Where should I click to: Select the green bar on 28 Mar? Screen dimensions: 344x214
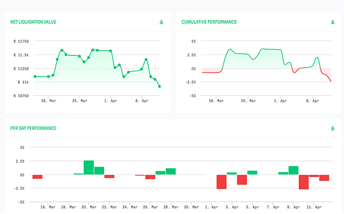pyautogui.click(x=171, y=171)
